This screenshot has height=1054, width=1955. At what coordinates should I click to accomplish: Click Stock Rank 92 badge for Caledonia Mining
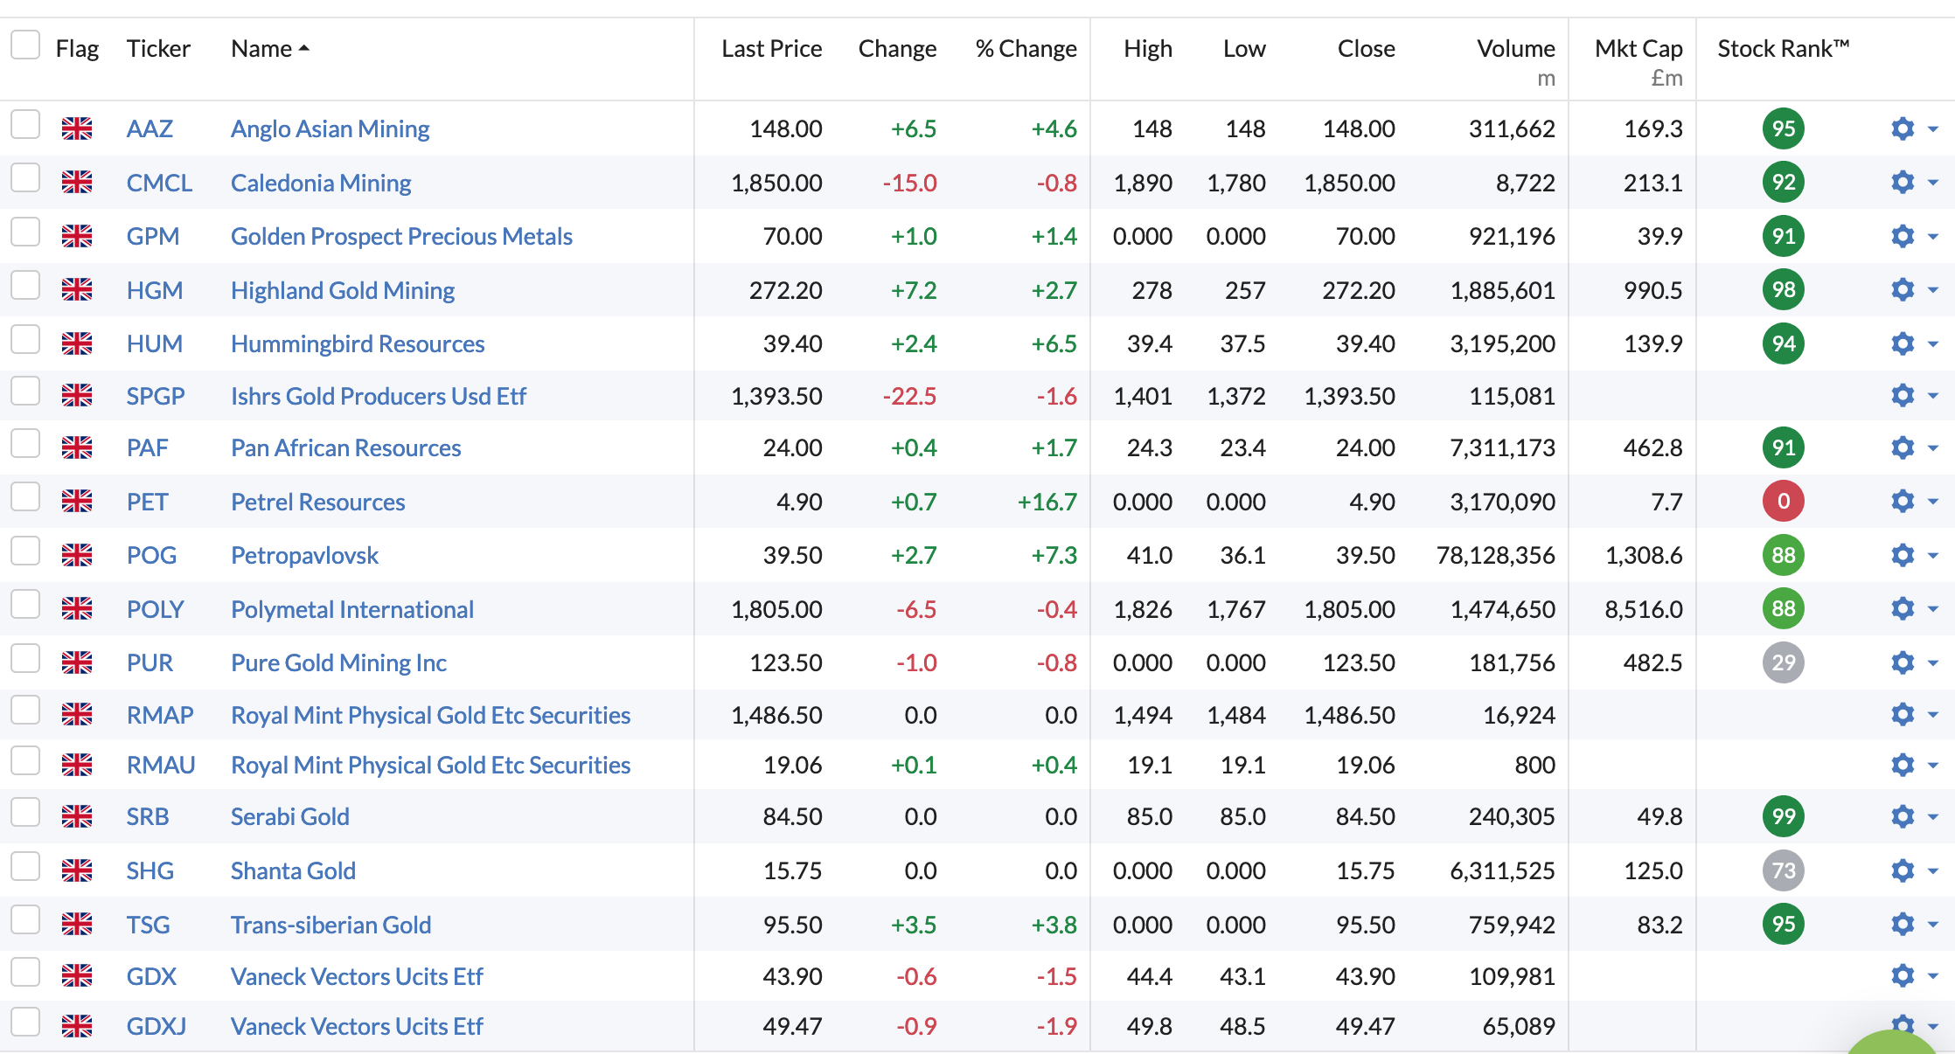pos(1784,182)
